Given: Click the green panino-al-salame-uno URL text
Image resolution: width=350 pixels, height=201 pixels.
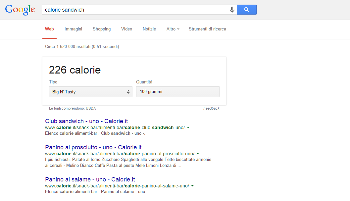Looking at the screenshot, I should (117, 186).
